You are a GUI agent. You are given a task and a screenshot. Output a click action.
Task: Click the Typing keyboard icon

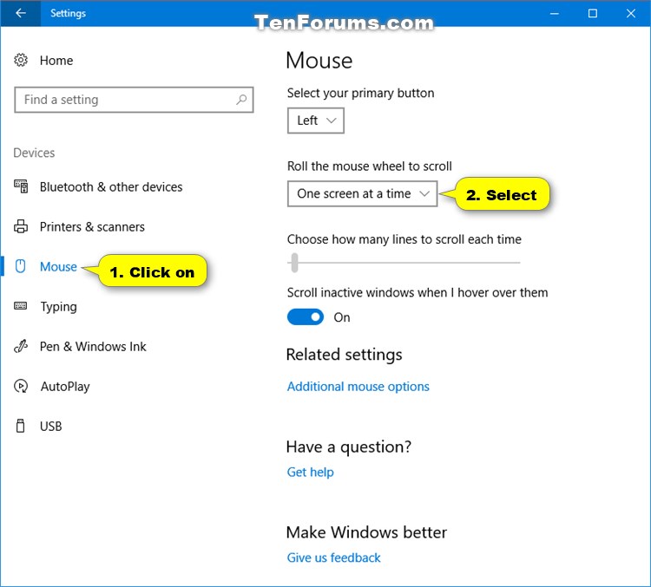pyautogui.click(x=21, y=306)
